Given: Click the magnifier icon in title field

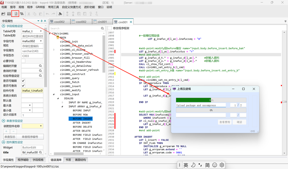Looking at the screenshot, I should pyautogui.click(x=41, y=152).
